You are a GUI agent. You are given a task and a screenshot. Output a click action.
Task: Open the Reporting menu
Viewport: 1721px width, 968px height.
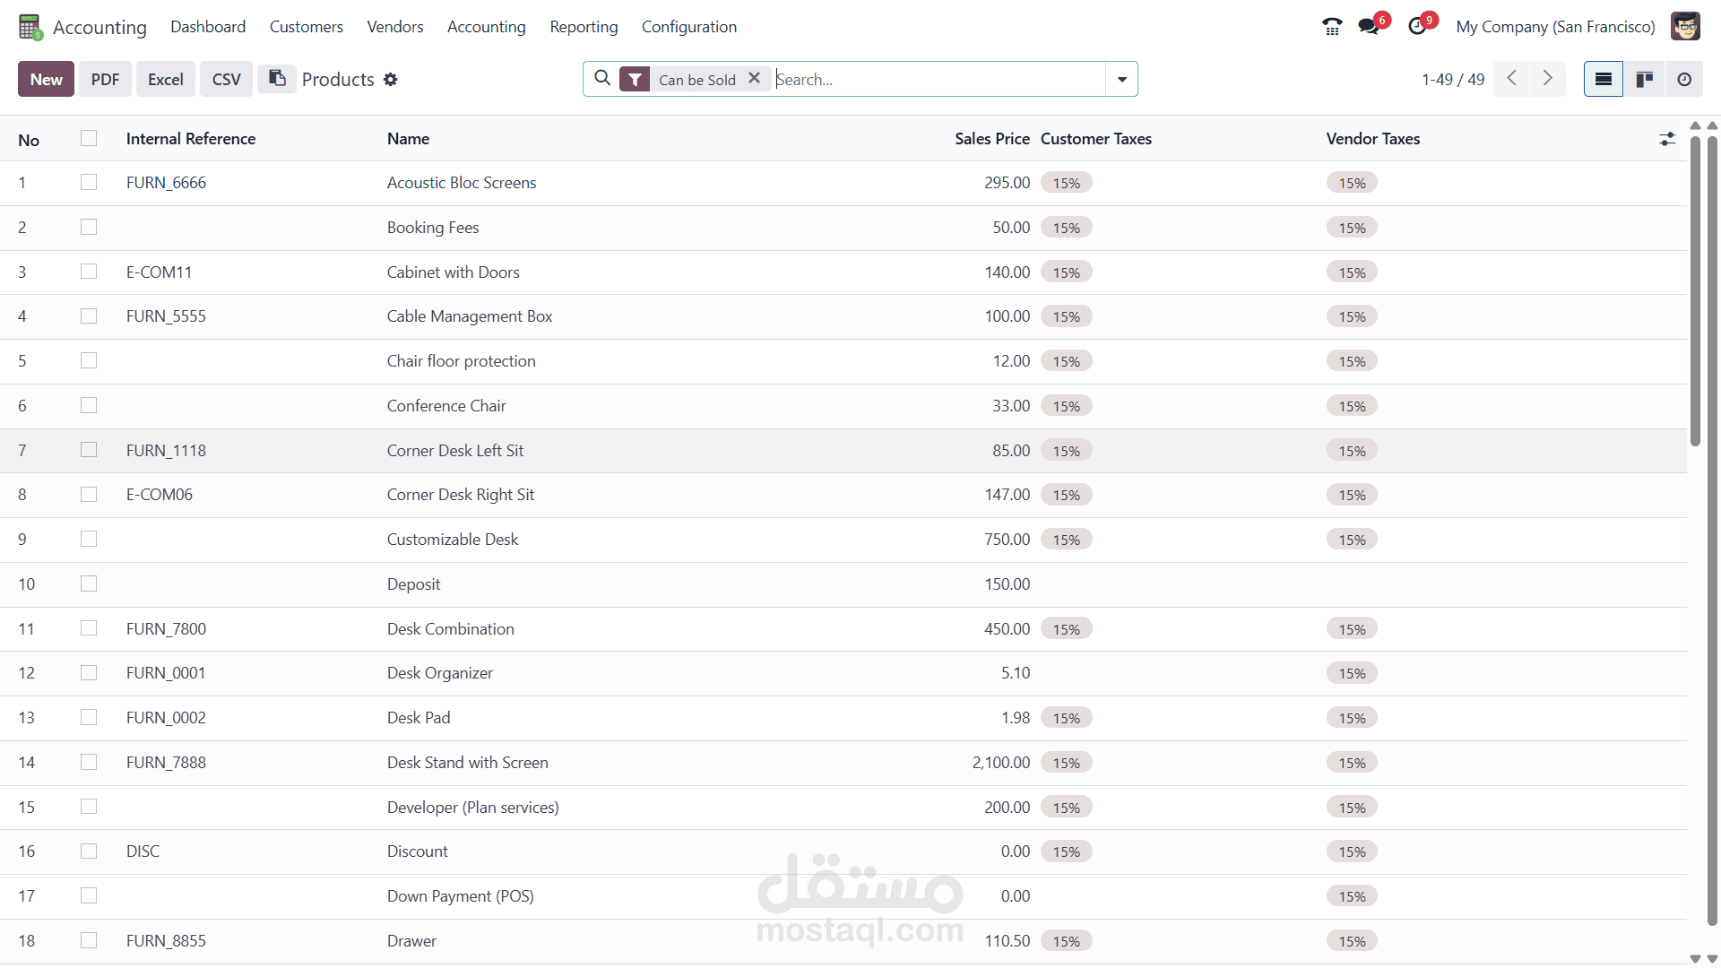(584, 27)
